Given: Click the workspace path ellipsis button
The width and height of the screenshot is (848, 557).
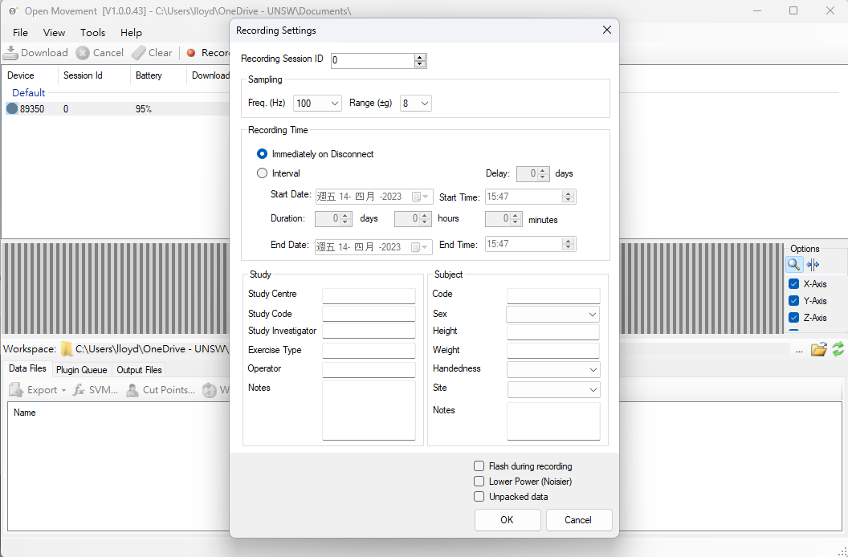Looking at the screenshot, I should [x=799, y=351].
